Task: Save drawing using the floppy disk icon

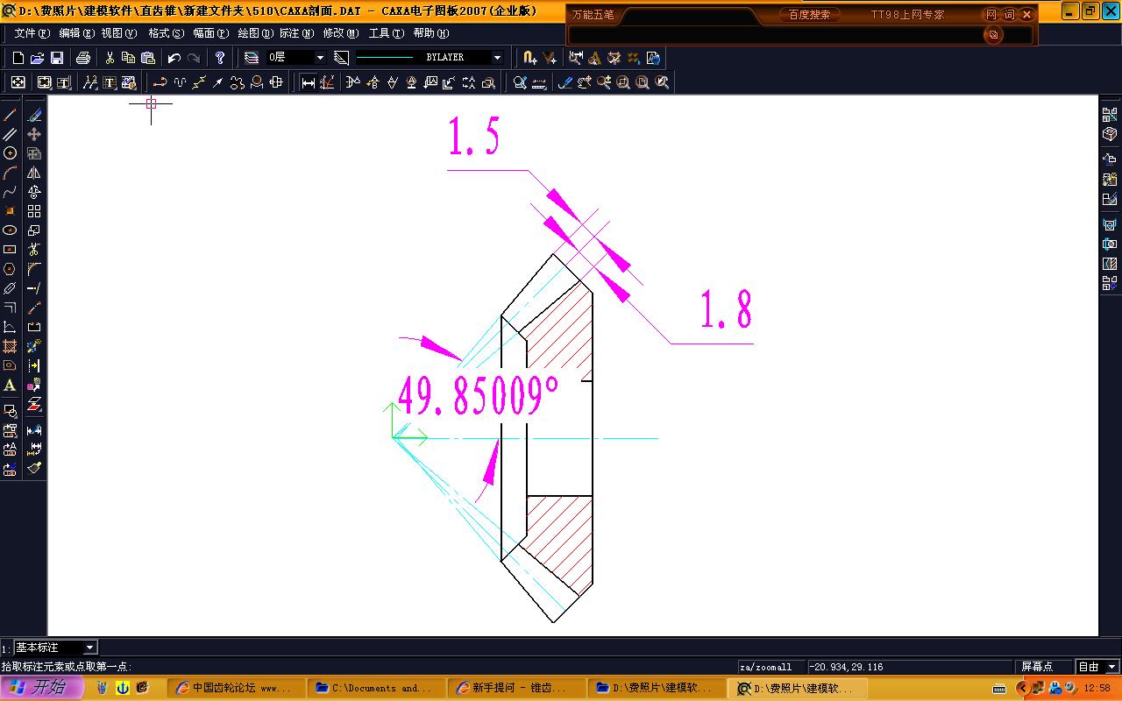Action: pos(56,58)
